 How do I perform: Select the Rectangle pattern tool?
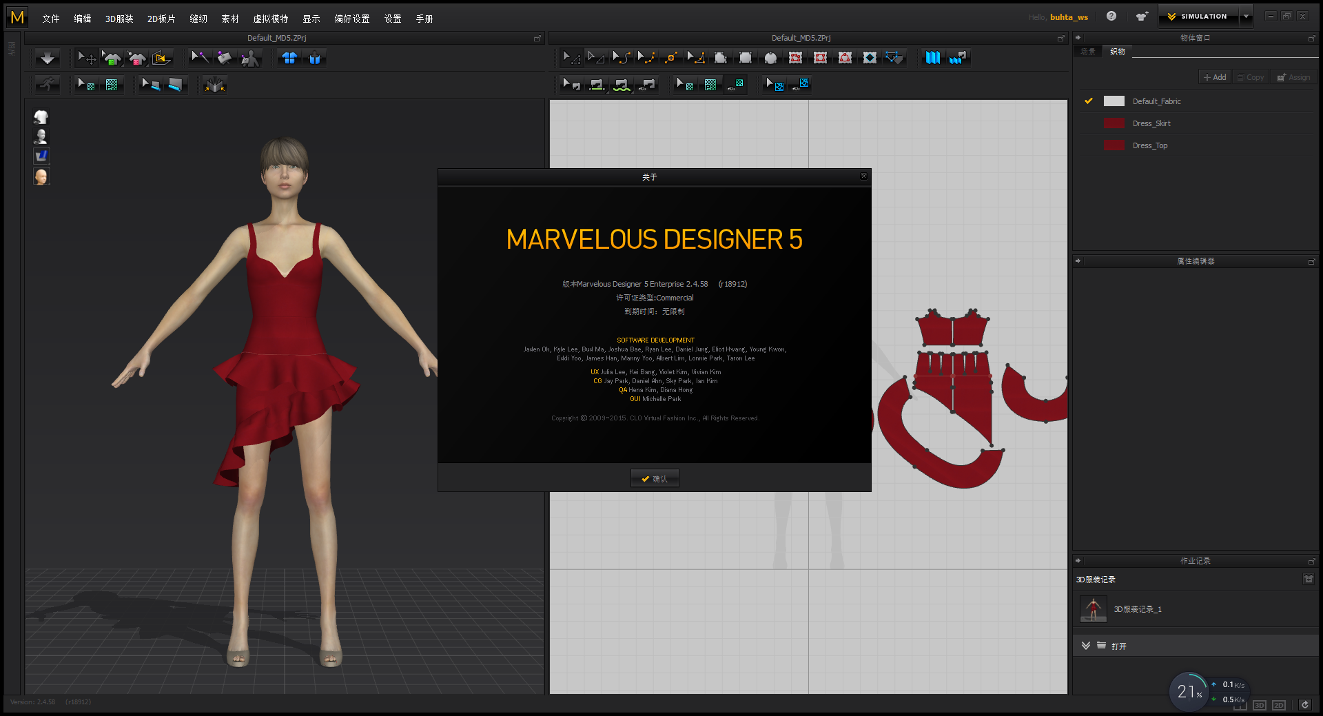coord(745,59)
